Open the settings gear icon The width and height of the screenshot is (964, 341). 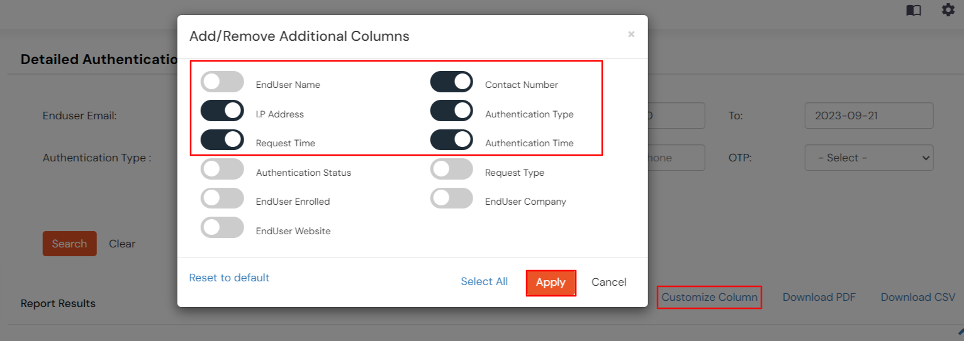[x=948, y=10]
